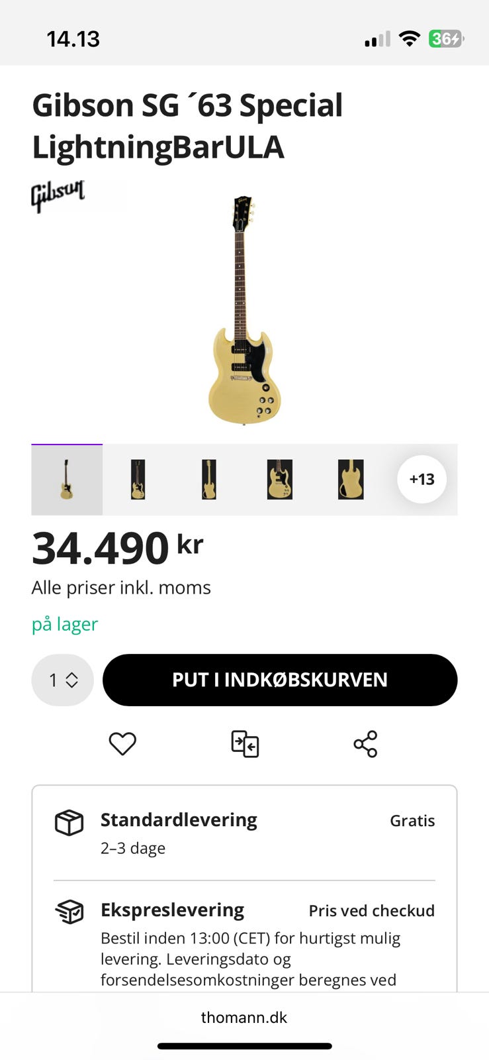Select the second guitar thumbnail
Screen dimensions: 489x1060
point(138,480)
